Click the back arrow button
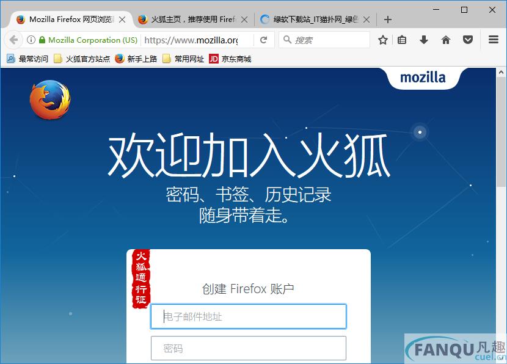This screenshot has height=364, width=507. (x=13, y=40)
